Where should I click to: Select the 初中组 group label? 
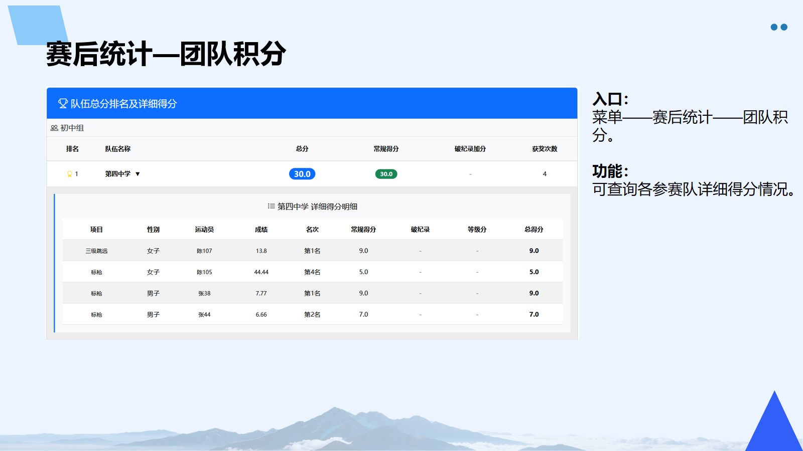[x=72, y=128]
